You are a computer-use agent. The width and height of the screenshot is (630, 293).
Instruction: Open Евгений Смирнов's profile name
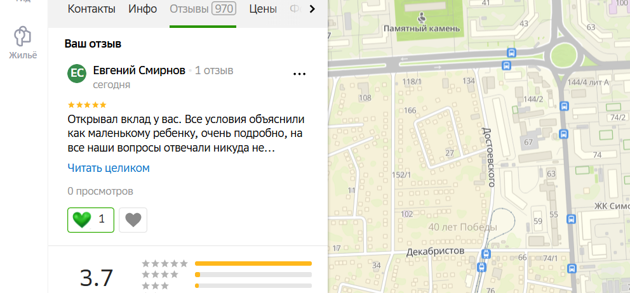(x=139, y=70)
